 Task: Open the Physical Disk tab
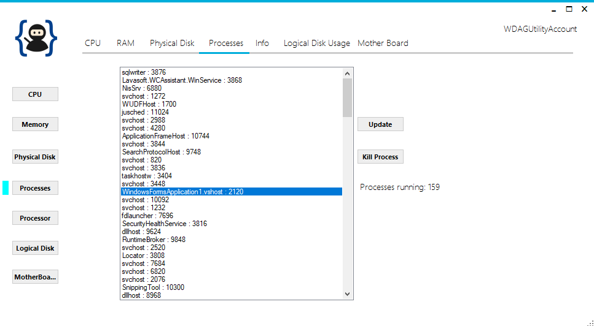(172, 43)
